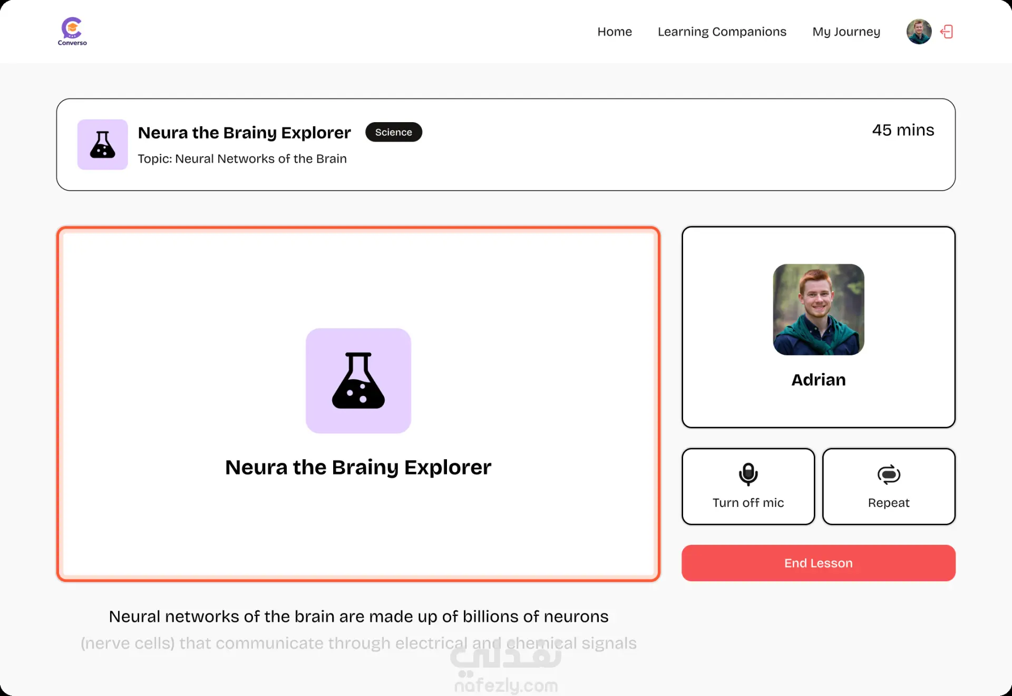End the lesson with red button

point(818,563)
